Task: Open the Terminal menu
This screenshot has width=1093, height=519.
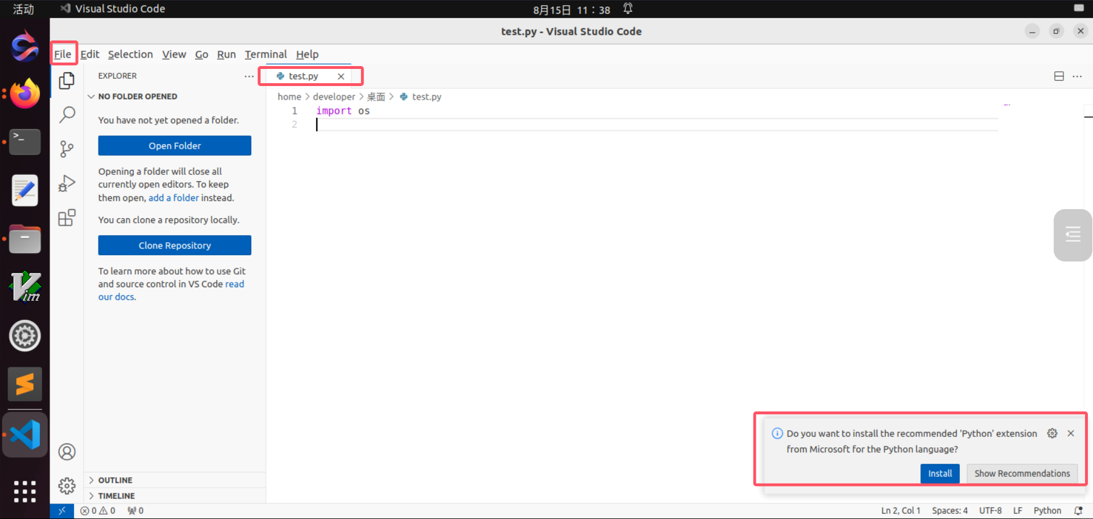Action: tap(266, 54)
